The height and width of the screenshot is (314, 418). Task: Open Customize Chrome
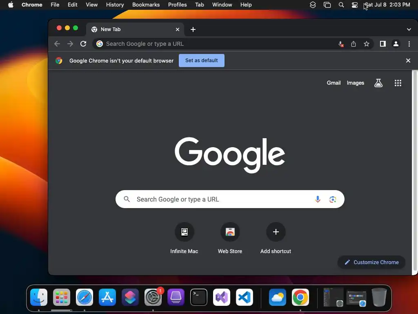371,262
